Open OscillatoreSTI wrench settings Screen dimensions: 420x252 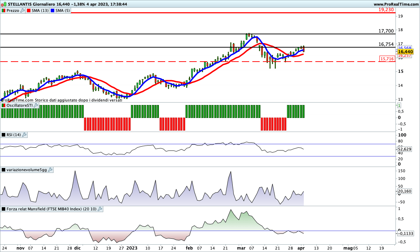pyautogui.click(x=36, y=105)
